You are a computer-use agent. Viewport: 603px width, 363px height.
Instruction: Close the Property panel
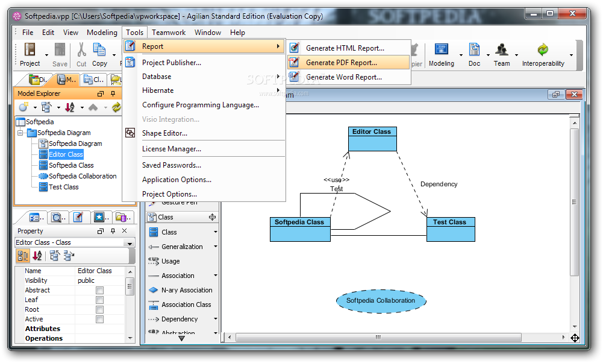[124, 231]
